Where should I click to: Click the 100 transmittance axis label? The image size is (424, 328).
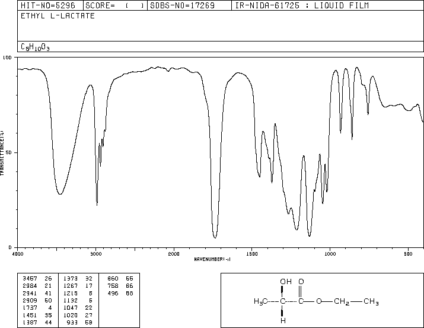pyautogui.click(x=7, y=58)
